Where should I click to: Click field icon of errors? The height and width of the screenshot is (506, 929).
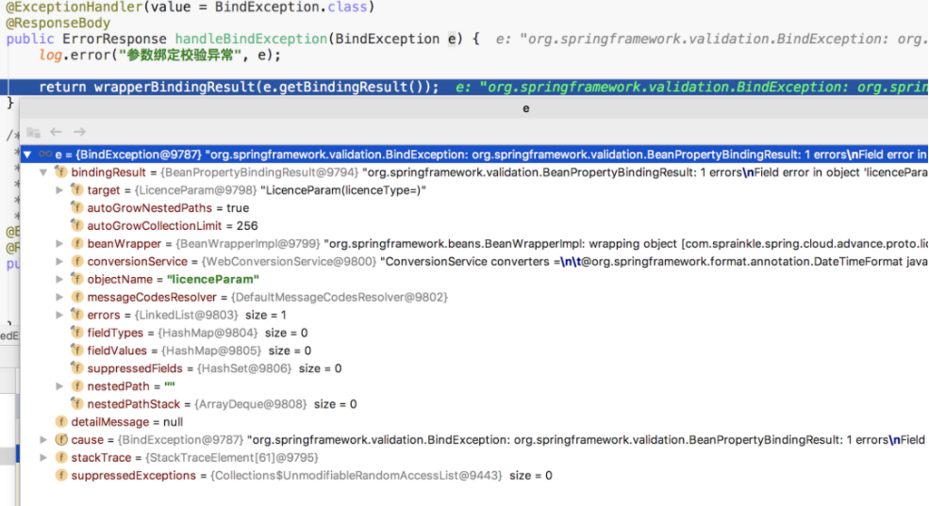coord(77,315)
